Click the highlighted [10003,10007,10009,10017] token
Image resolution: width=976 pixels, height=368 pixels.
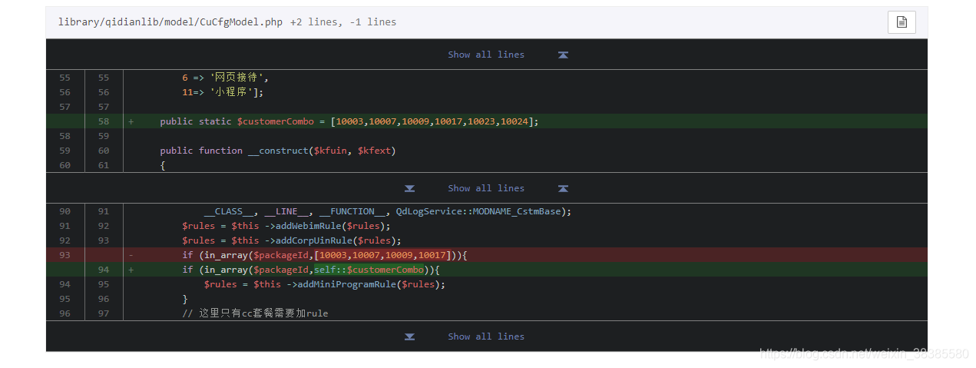tap(382, 255)
